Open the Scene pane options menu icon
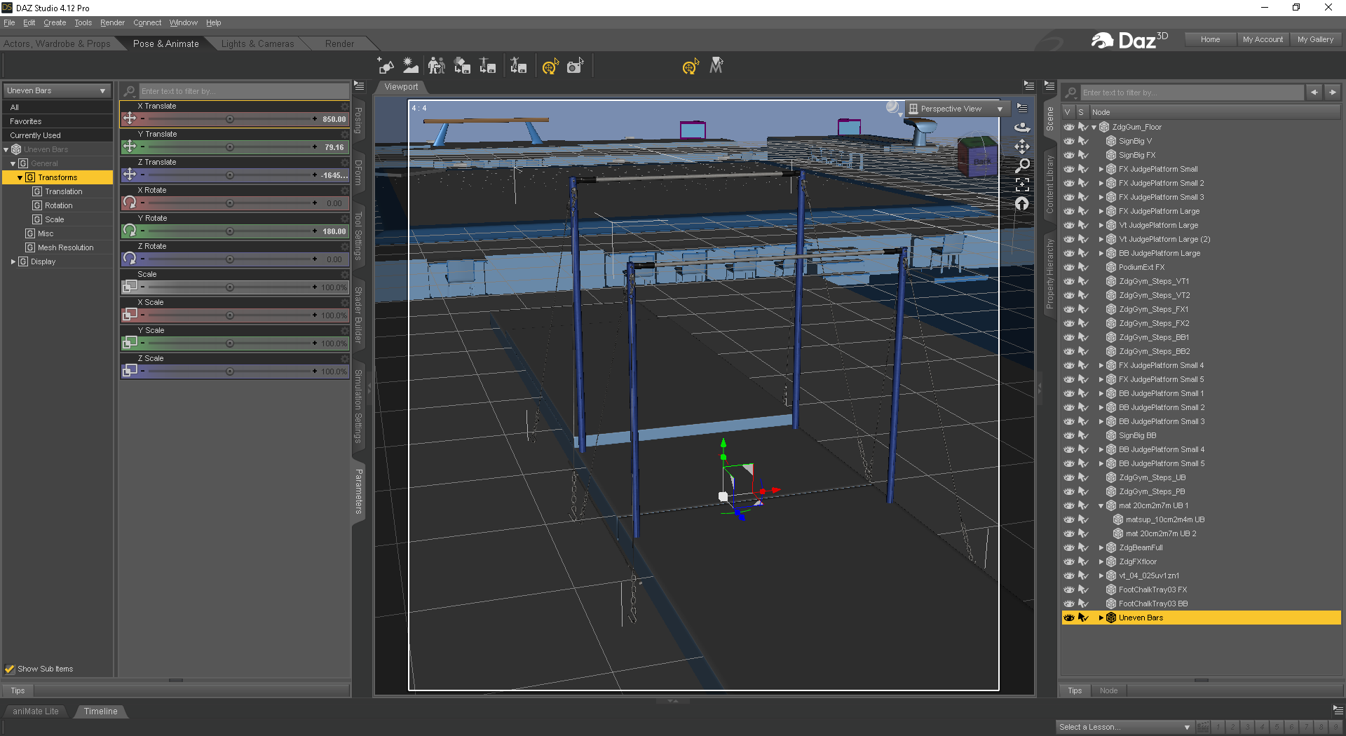Image resolution: width=1346 pixels, height=736 pixels. [1049, 86]
